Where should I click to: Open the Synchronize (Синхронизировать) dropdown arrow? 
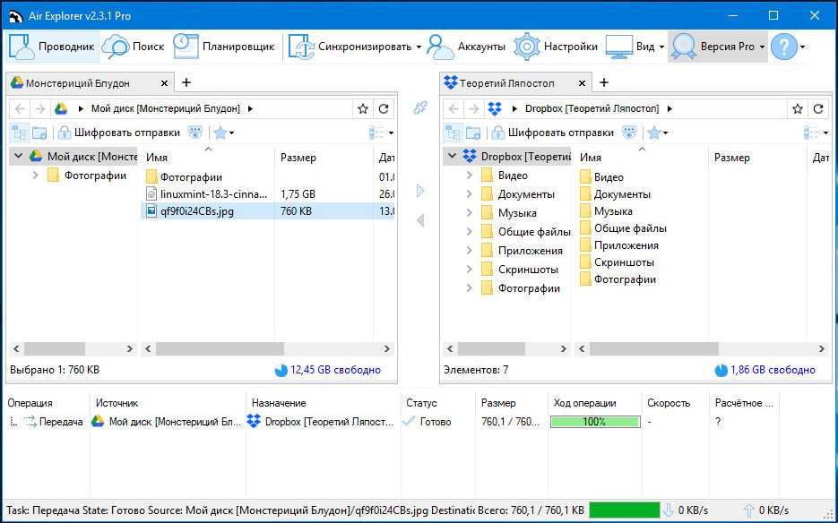point(419,47)
